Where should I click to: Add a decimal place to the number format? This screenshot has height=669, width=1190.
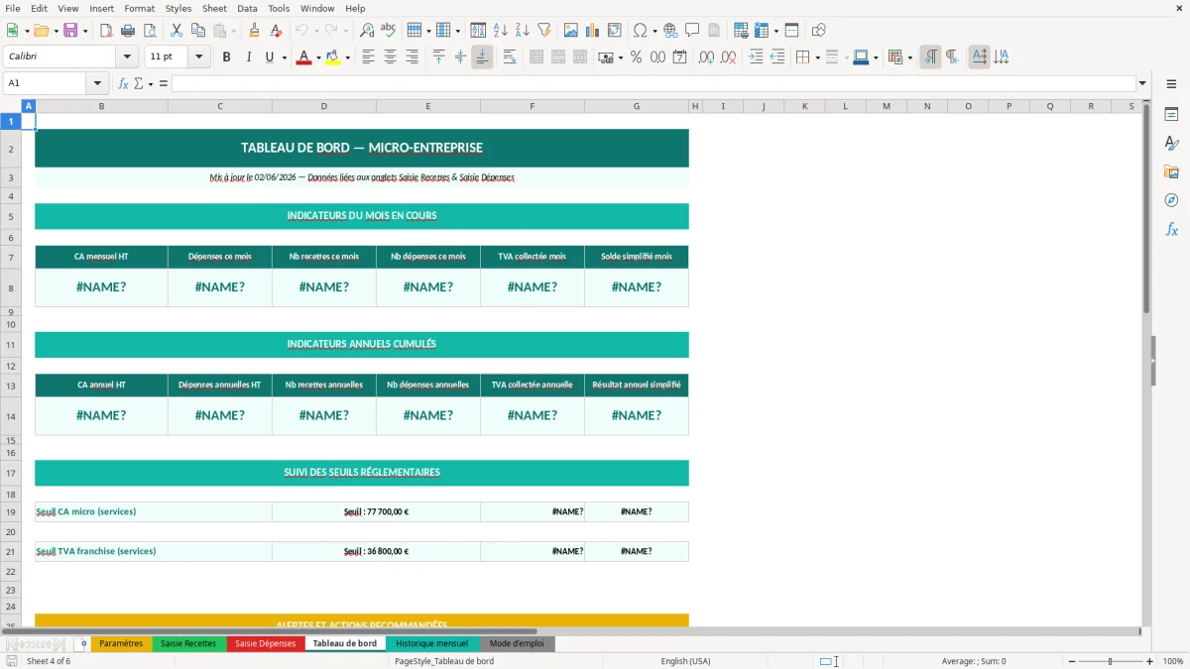coord(706,57)
